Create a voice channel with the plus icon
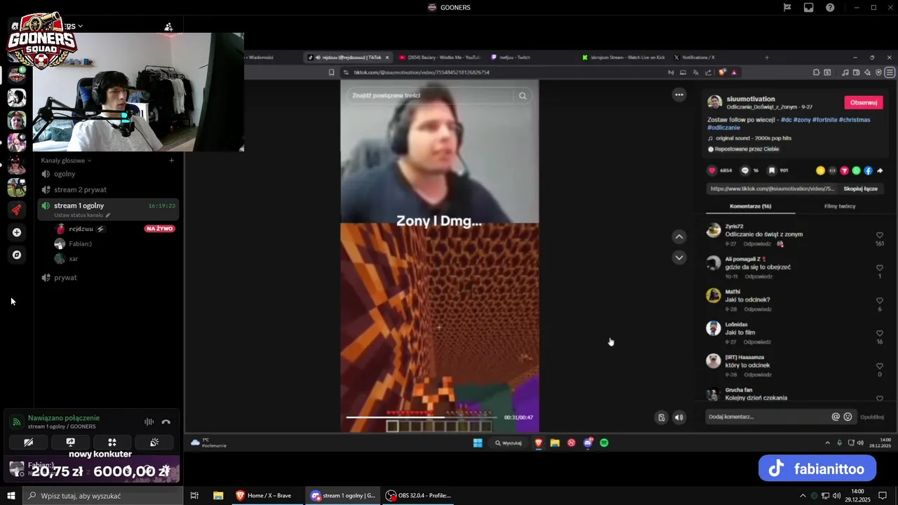 click(171, 161)
